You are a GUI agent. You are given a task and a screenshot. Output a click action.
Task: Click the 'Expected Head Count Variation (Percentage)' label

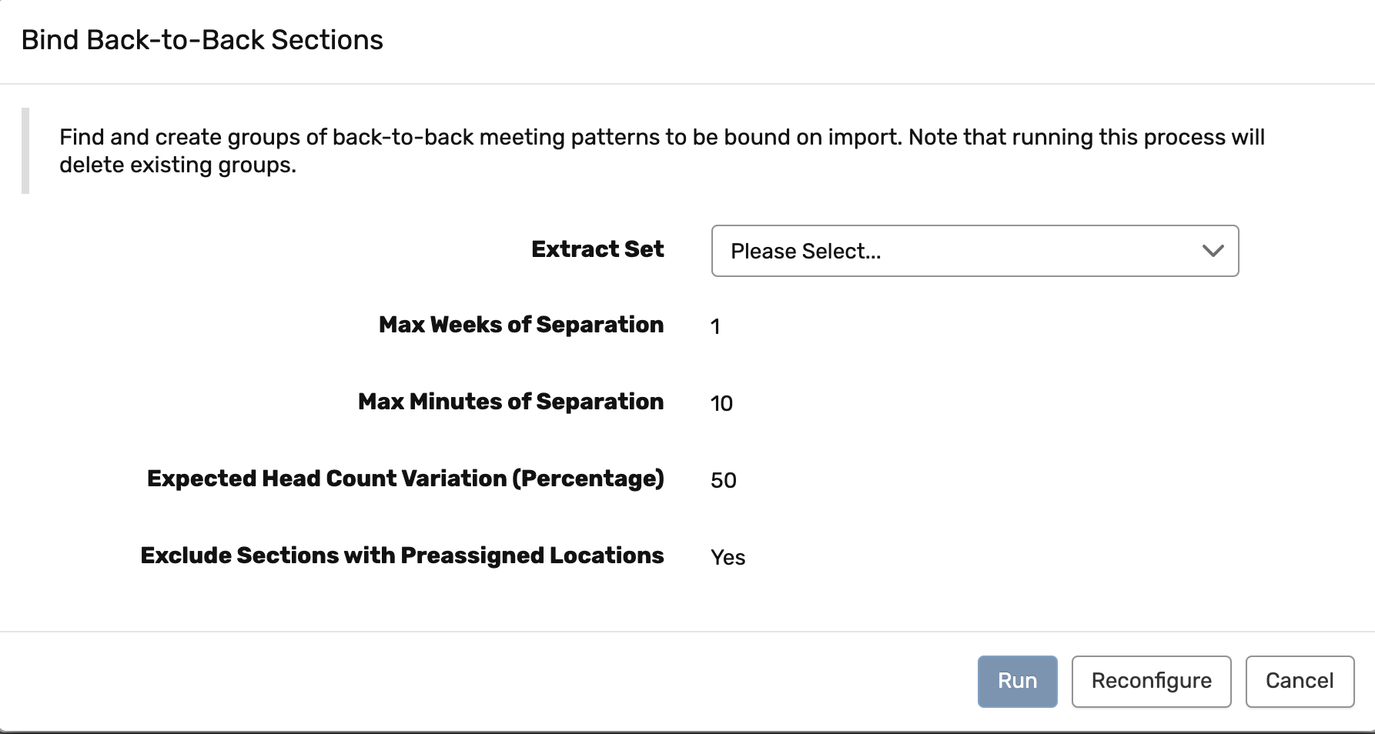click(406, 479)
